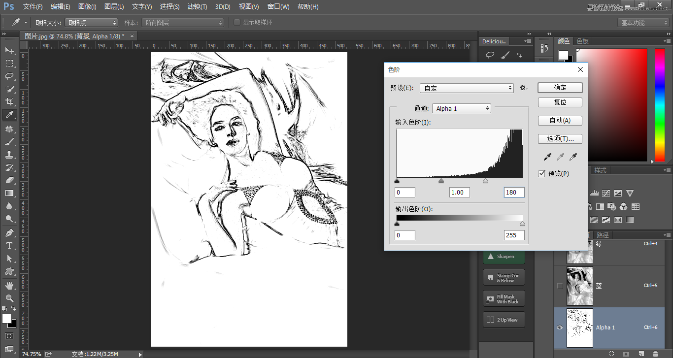Uncheck the 预览(P) preview checkbox
The width and height of the screenshot is (673, 358).
(x=541, y=173)
